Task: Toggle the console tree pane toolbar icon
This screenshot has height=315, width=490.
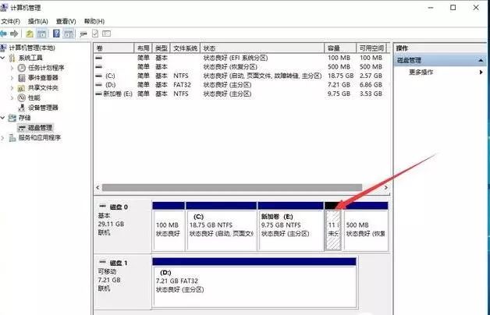Action: [x=41, y=34]
